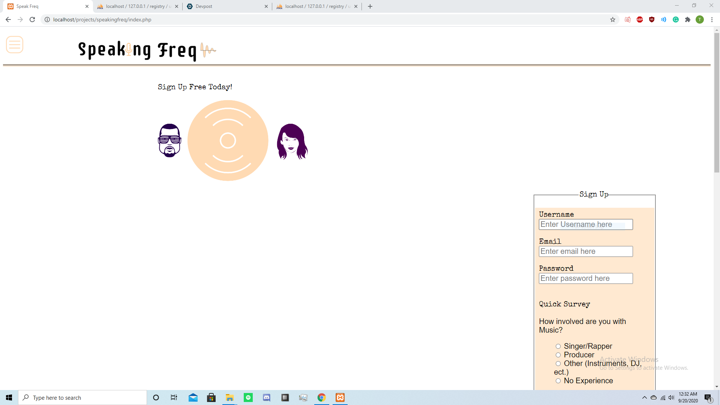Open the Chrome three-dot menu

pyautogui.click(x=712, y=19)
